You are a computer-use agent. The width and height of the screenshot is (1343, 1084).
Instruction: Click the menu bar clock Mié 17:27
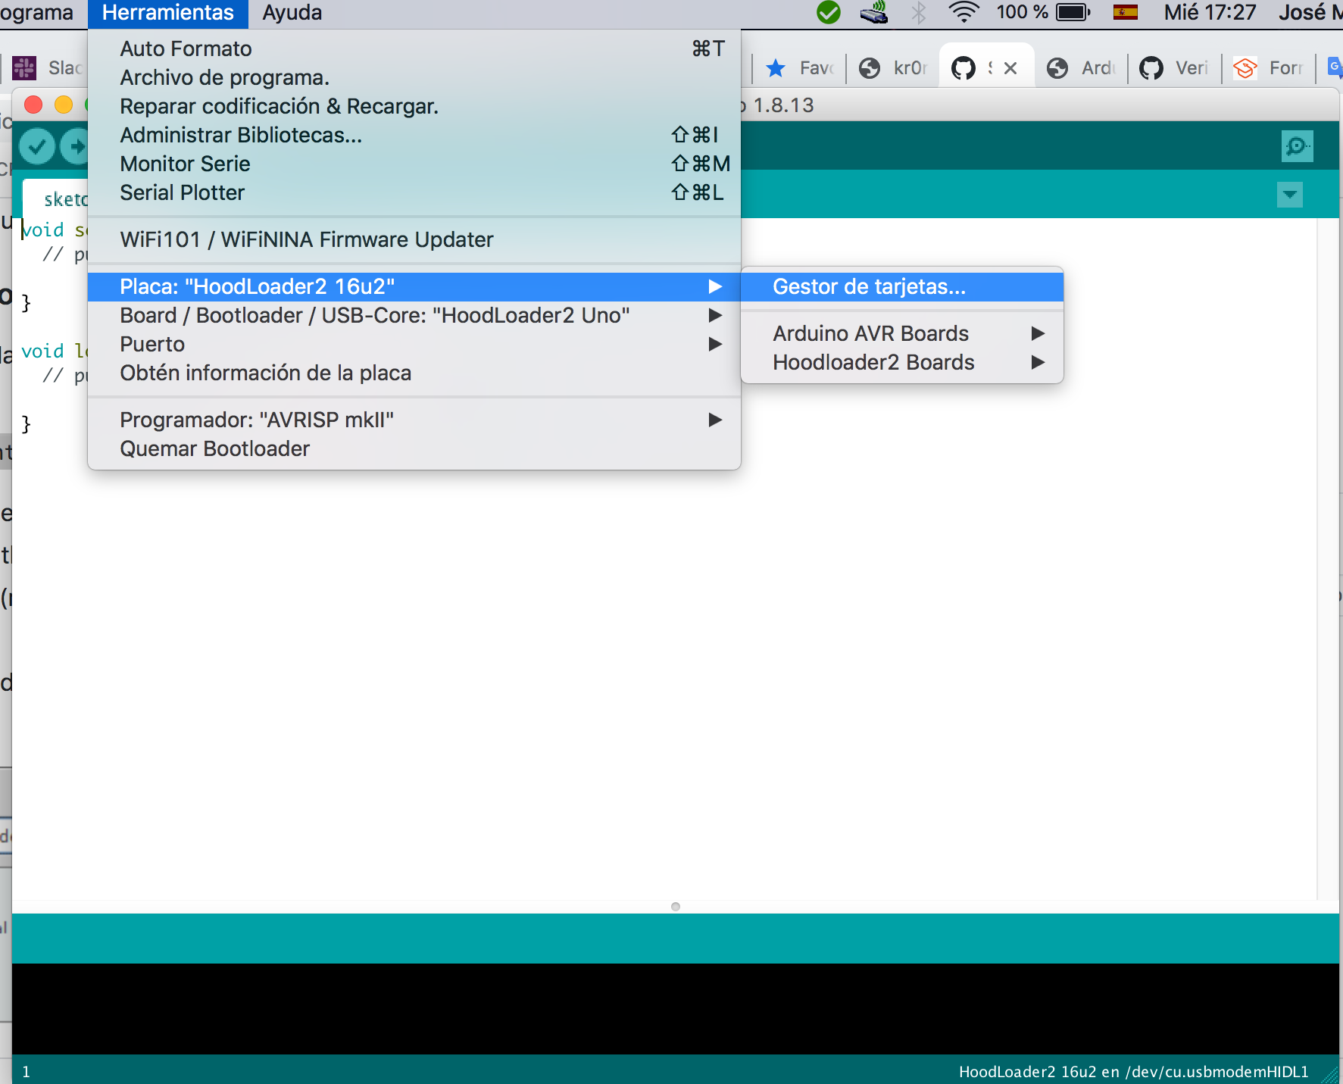[1210, 12]
